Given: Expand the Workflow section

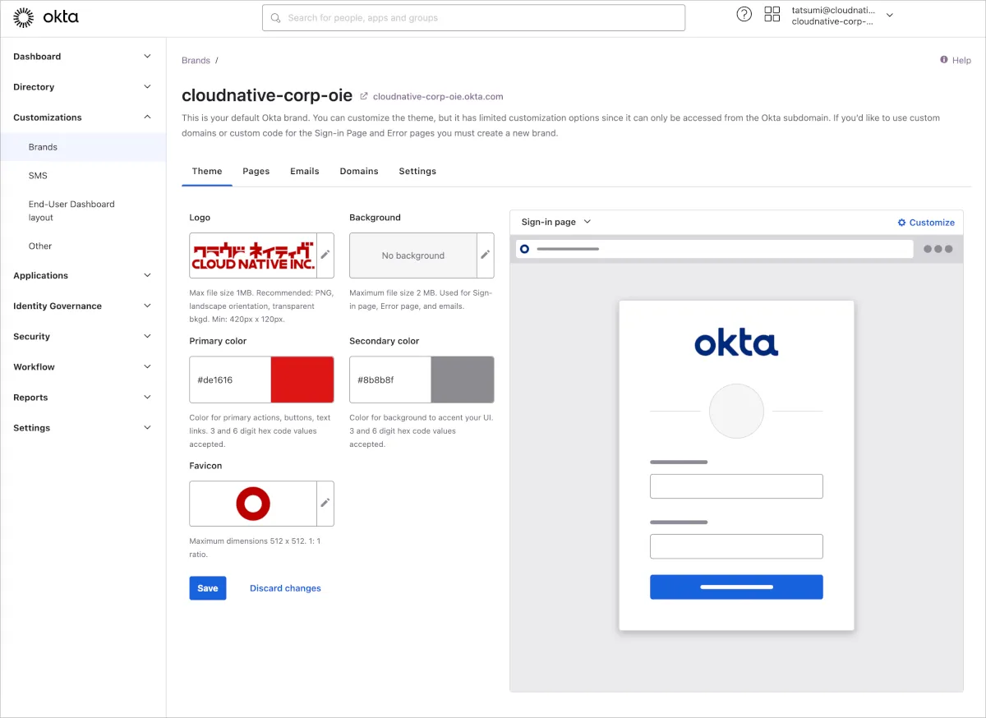Looking at the screenshot, I should (82, 367).
